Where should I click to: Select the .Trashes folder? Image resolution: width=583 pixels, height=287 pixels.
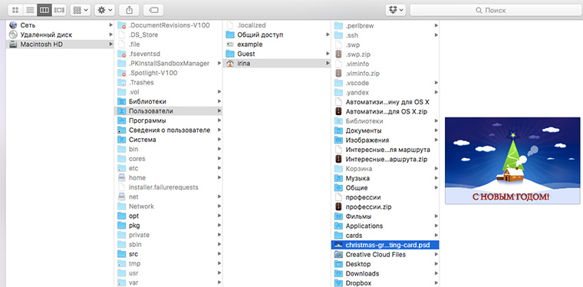[169, 83]
